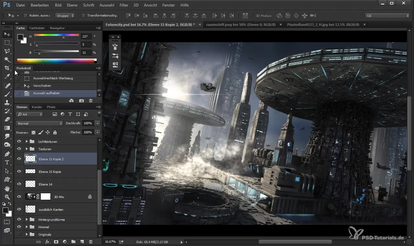This screenshot has height=246, width=414.
Task: Open the Filter menu
Action: click(124, 5)
